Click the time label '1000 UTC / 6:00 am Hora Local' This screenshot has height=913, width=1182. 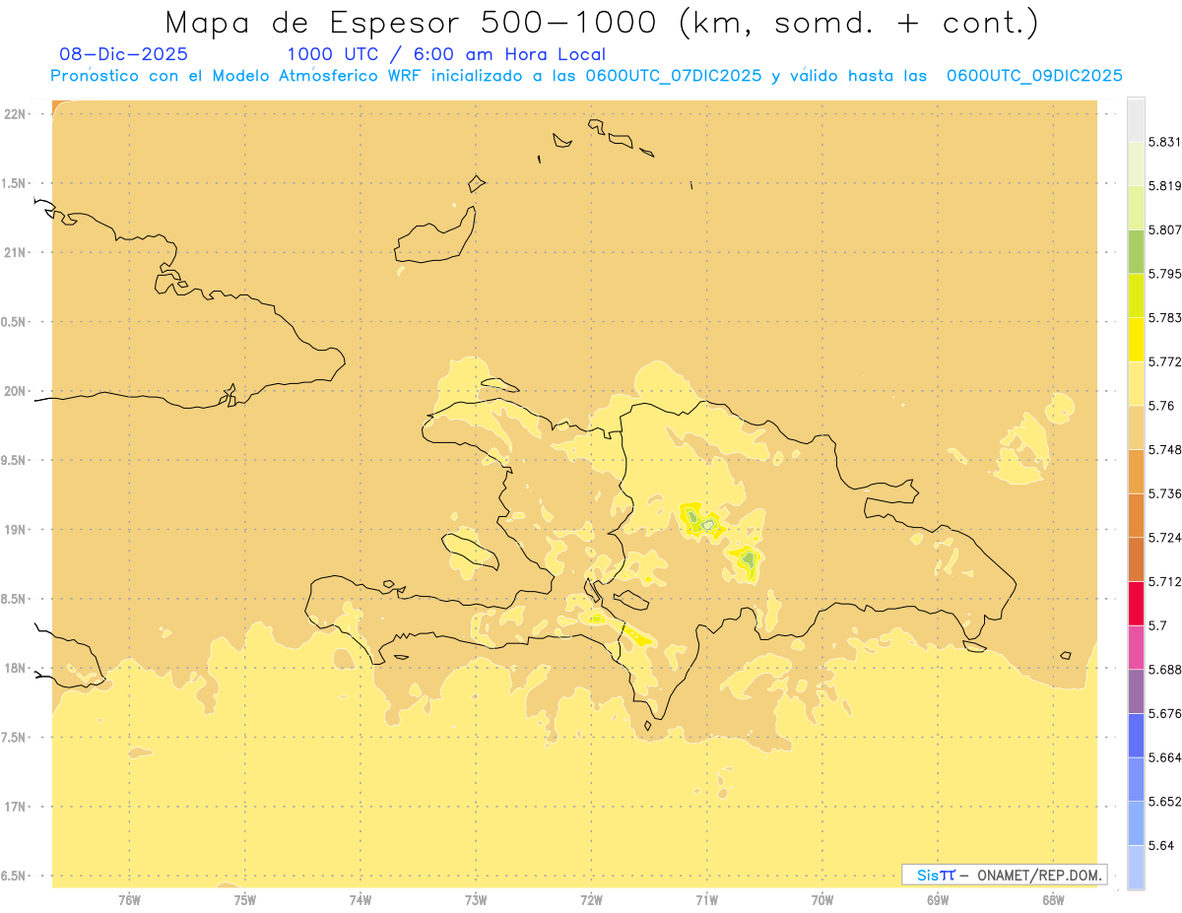click(446, 54)
